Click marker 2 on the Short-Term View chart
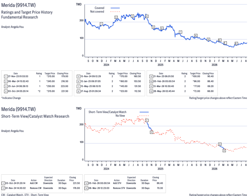The image size is (248, 196). click(152, 132)
